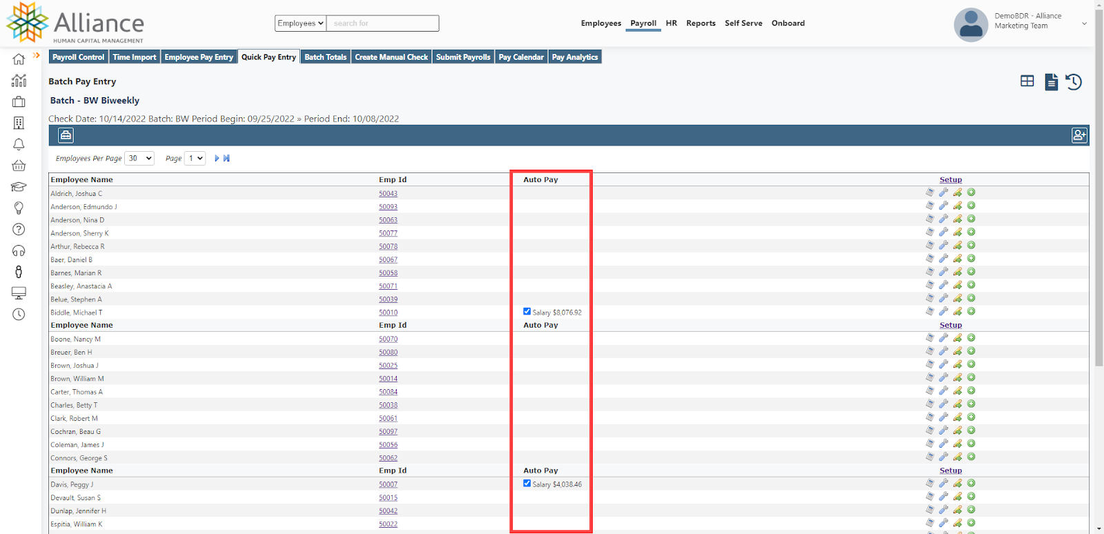Screen dimensions: 1104x534
Task: Open the history clock icon at top right
Action: click(x=1074, y=82)
